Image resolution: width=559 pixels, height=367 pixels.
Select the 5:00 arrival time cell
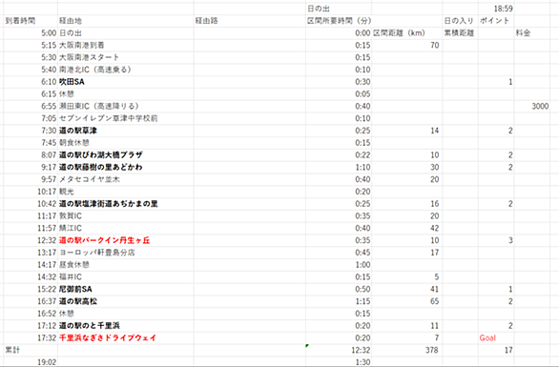pyautogui.click(x=31, y=32)
